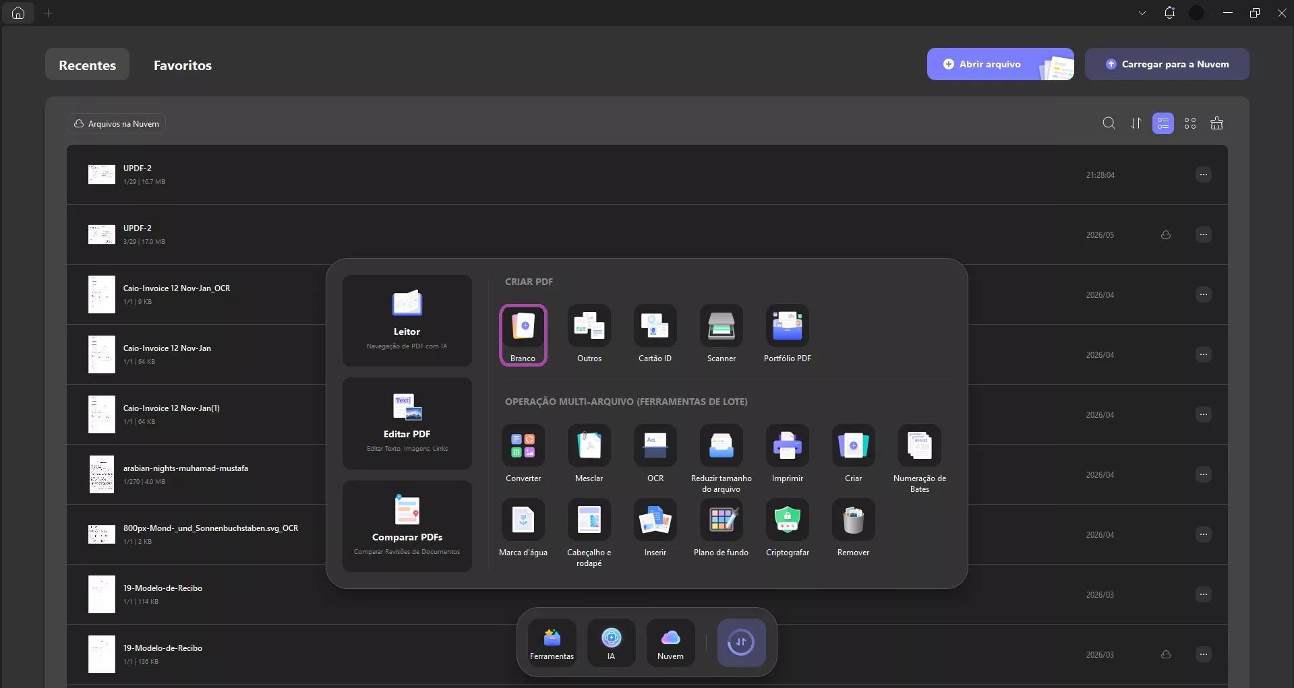This screenshot has height=688, width=1294.
Task: Add a new tab with plus icon
Action: pyautogui.click(x=49, y=13)
